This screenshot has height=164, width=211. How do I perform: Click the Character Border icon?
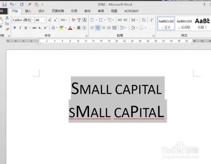pos(84,20)
